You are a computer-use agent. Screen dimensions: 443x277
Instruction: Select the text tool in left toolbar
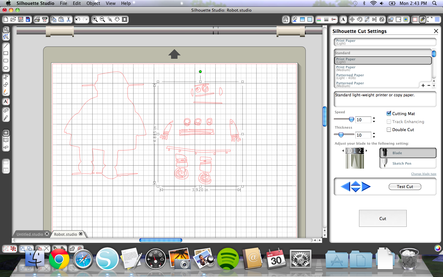(x=6, y=101)
